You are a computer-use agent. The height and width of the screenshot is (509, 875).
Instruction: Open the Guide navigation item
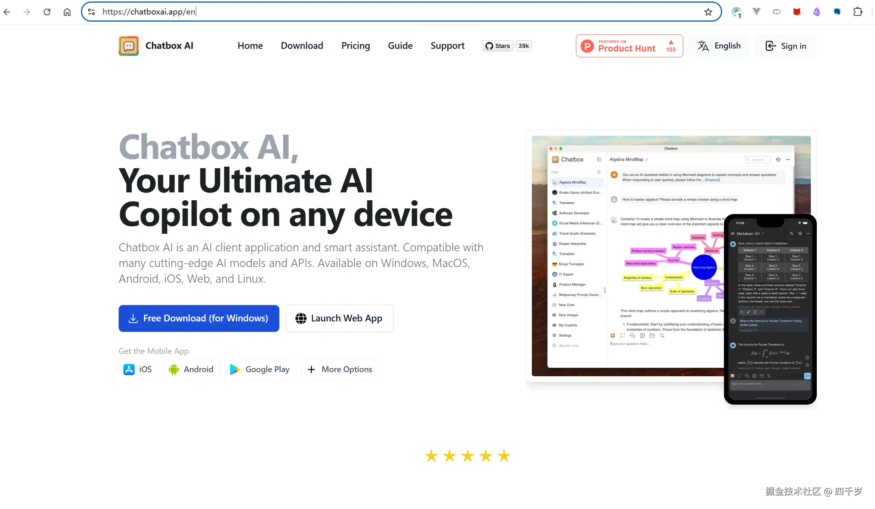(400, 45)
